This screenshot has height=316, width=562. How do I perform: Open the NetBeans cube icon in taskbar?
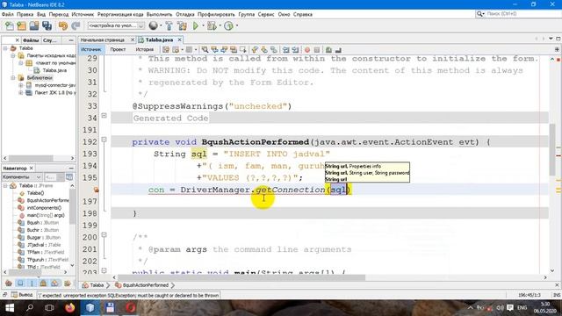[90, 308]
